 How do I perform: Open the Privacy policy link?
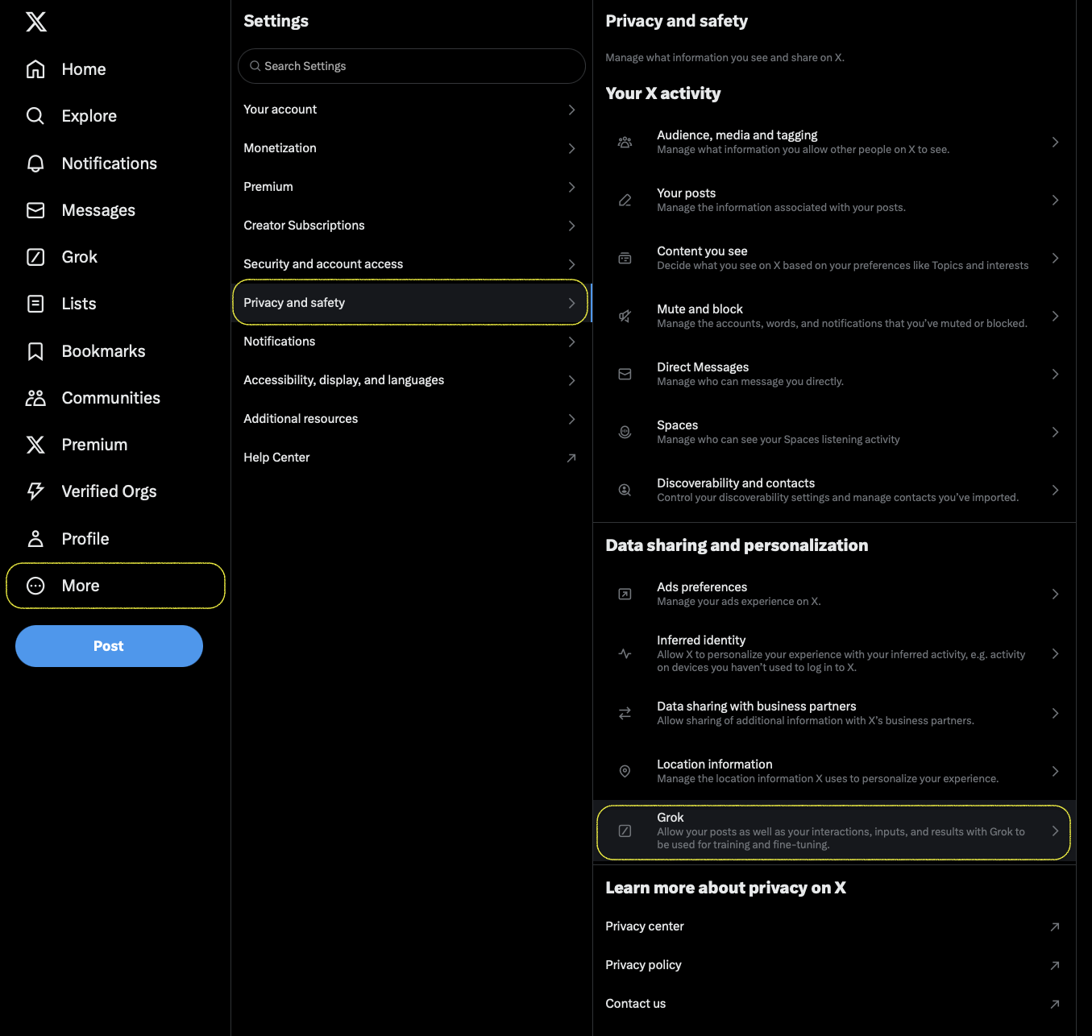[x=643, y=965]
